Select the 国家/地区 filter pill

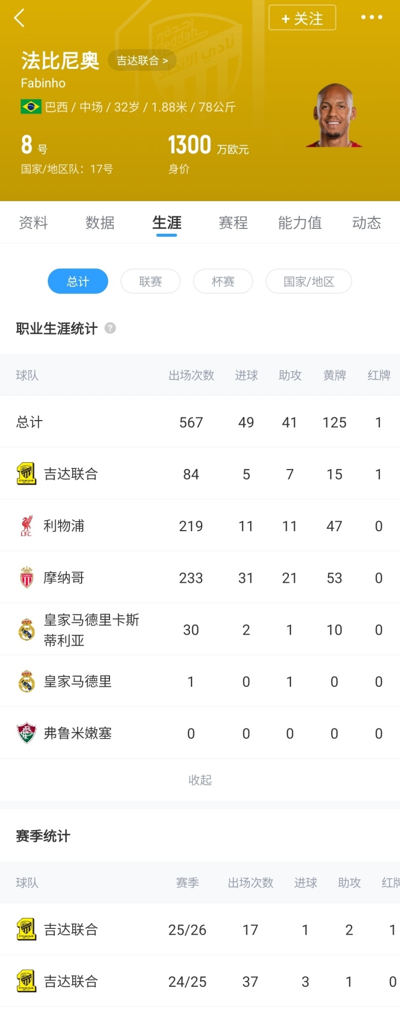point(309,281)
